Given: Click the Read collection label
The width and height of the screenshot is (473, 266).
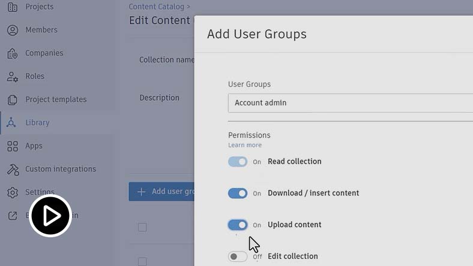Looking at the screenshot, I should coord(294,162).
